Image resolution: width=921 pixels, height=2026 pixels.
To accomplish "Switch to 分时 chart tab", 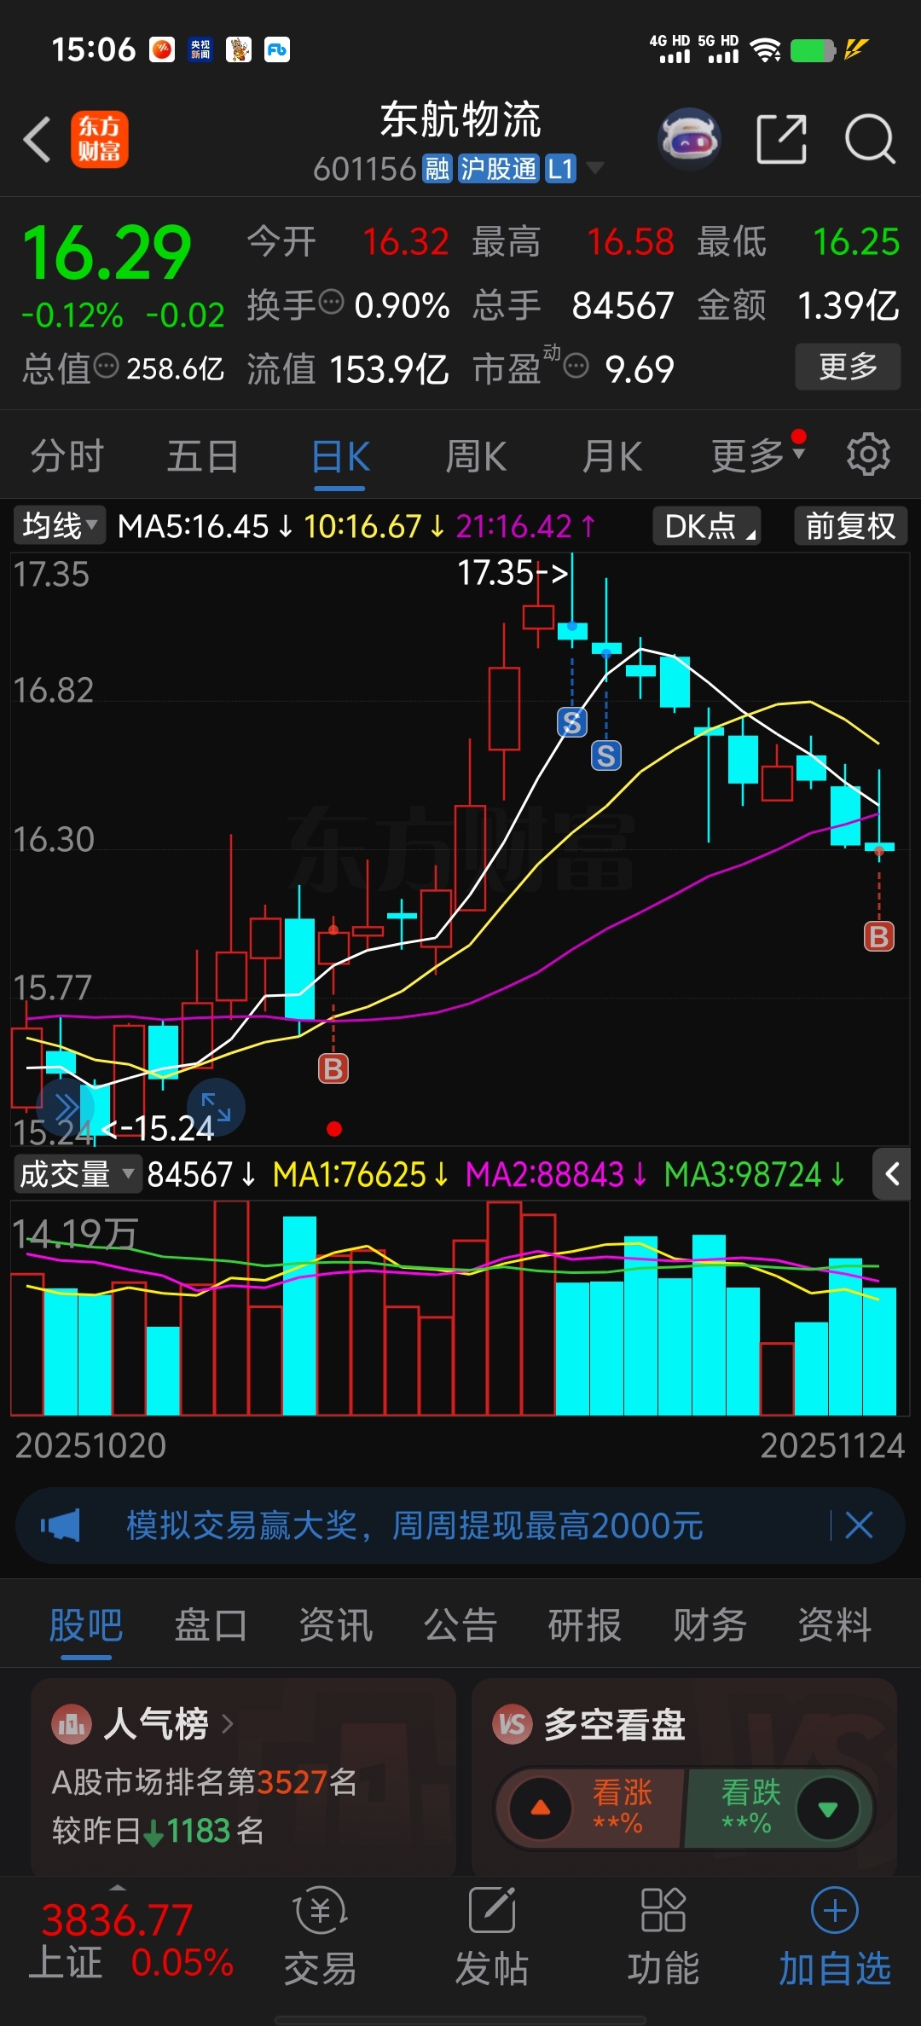I will [x=67, y=456].
